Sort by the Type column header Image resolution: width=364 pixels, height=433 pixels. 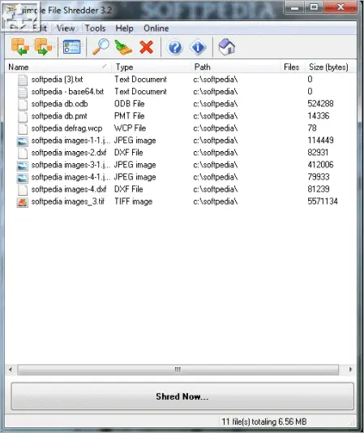coord(151,67)
